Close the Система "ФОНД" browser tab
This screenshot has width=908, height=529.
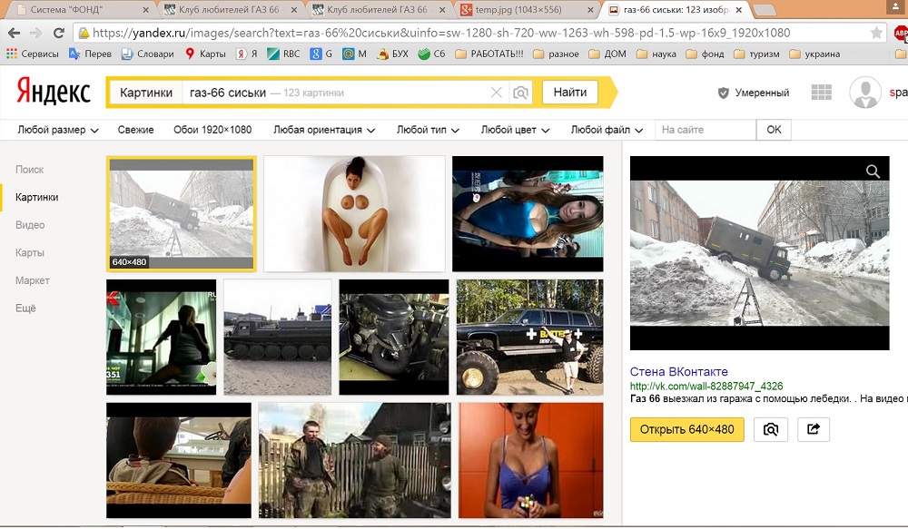pyautogui.click(x=145, y=10)
